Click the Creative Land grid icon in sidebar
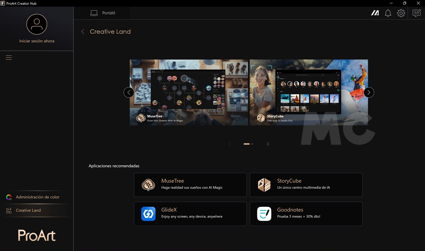 click(x=9, y=210)
